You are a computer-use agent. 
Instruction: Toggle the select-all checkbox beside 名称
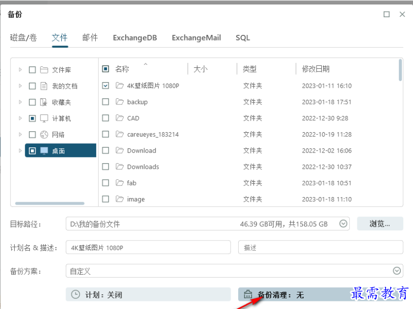(105, 69)
